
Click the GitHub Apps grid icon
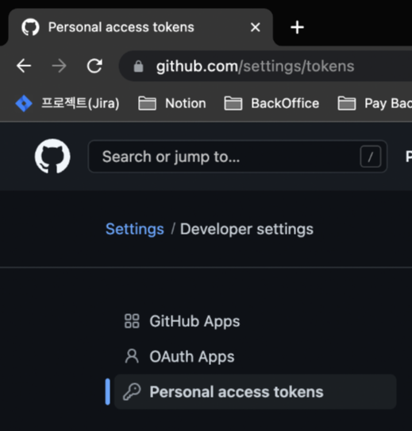(132, 321)
